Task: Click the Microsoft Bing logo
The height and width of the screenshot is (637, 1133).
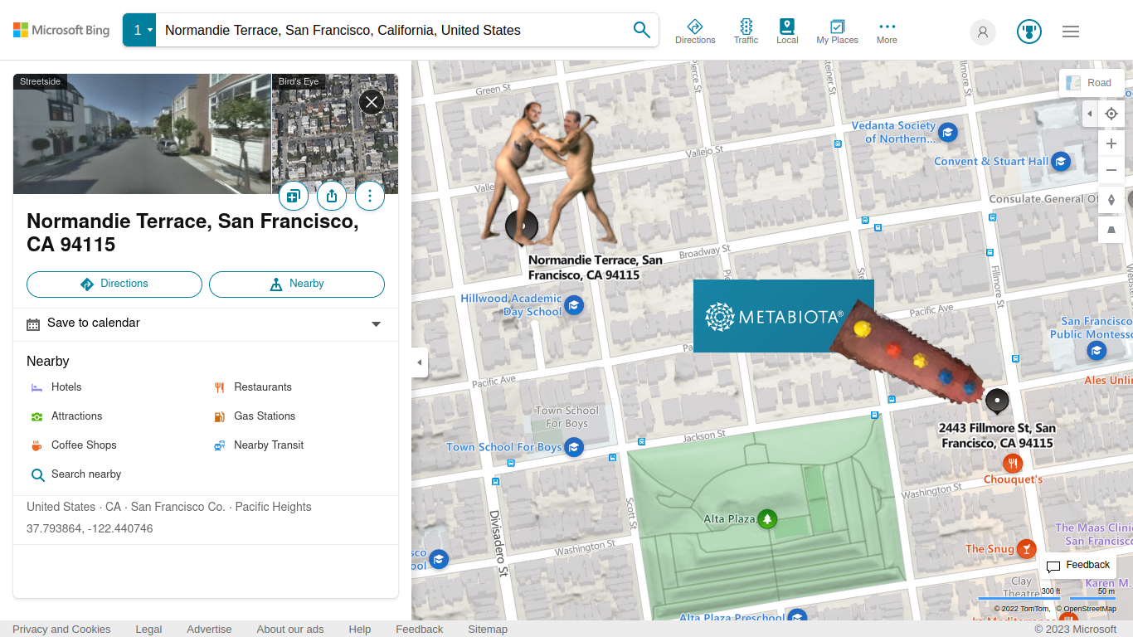Action: [x=61, y=30]
